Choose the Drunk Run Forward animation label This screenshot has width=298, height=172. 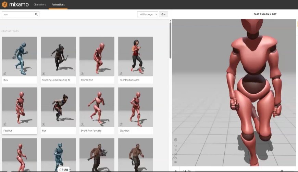(x=91, y=131)
